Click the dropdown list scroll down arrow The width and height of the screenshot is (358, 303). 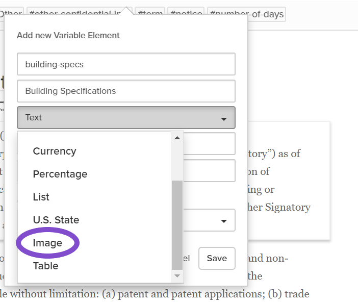177,276
